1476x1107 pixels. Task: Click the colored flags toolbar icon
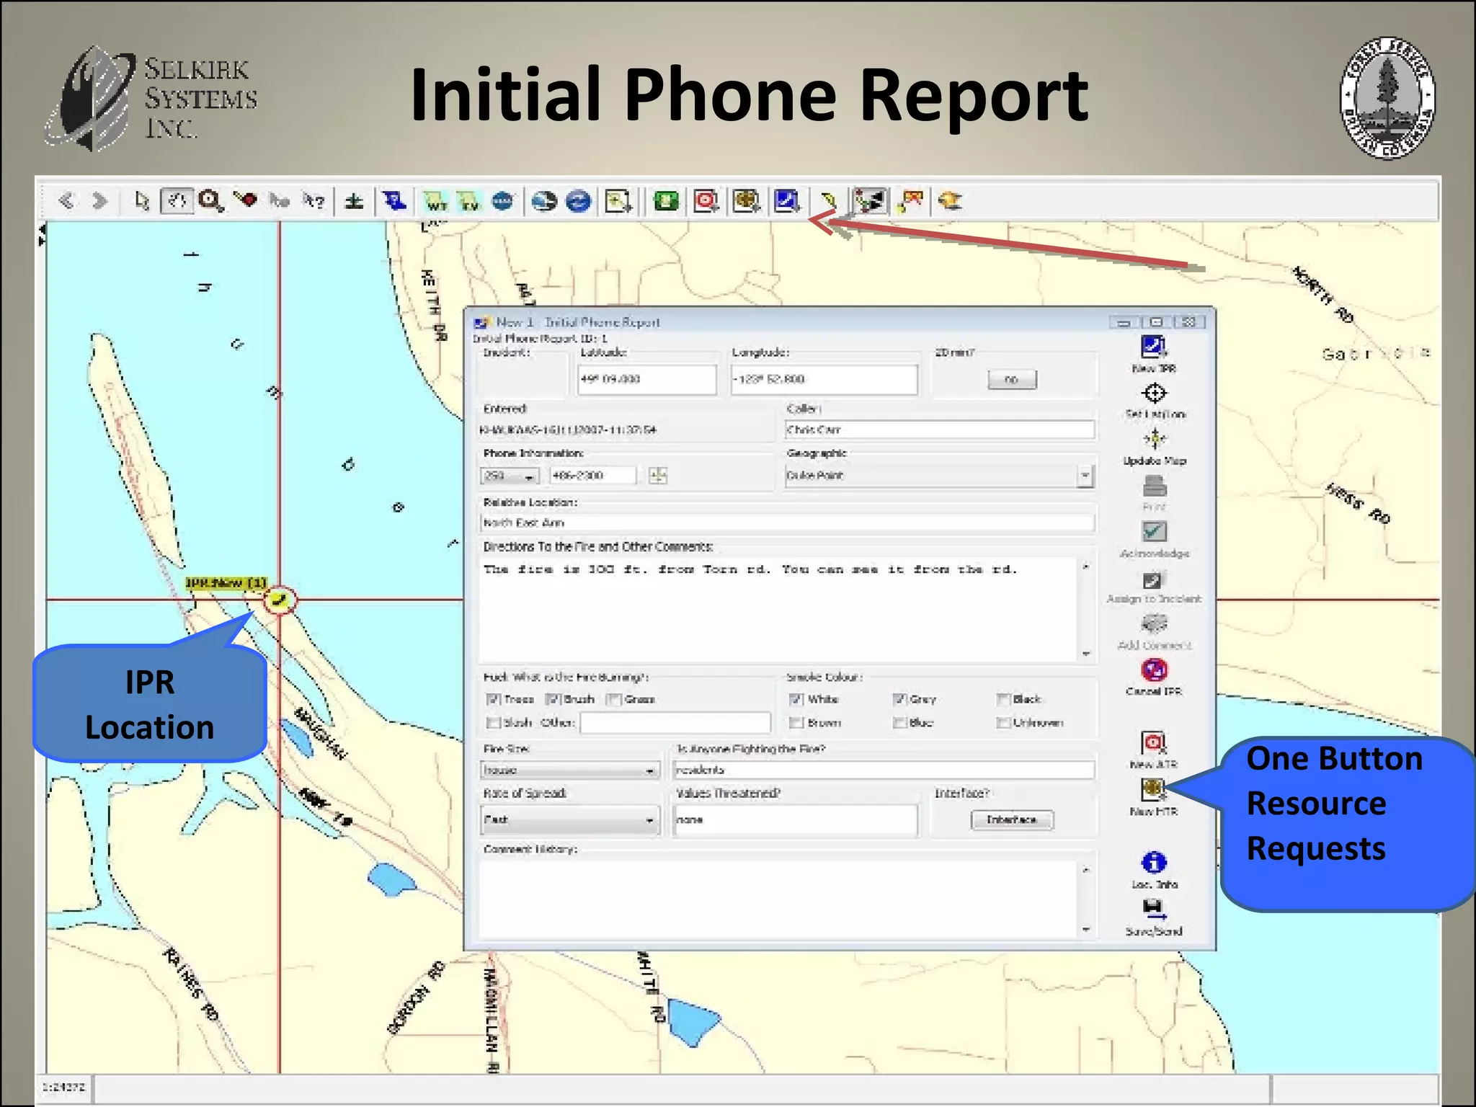910,201
